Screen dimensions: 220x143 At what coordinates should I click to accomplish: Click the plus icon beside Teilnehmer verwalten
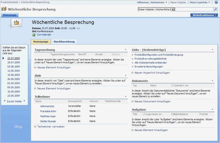pos(35,127)
